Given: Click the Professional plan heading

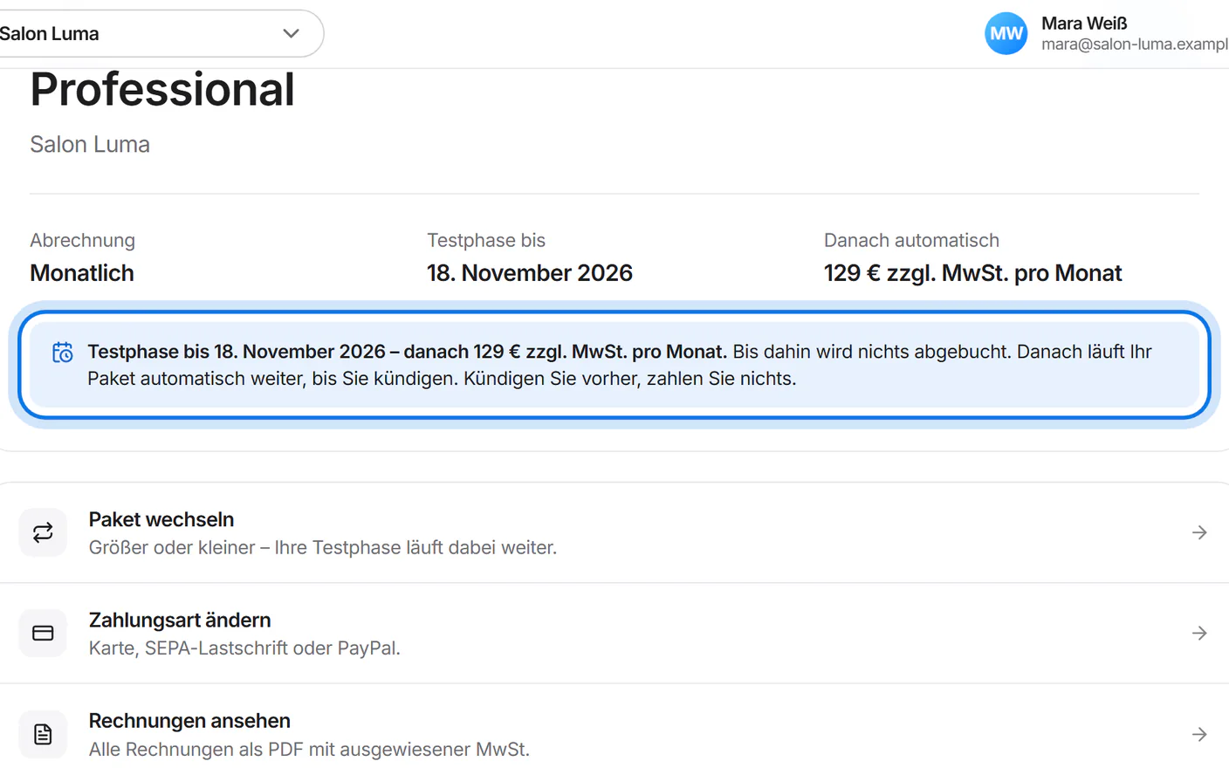Looking at the screenshot, I should point(162,89).
